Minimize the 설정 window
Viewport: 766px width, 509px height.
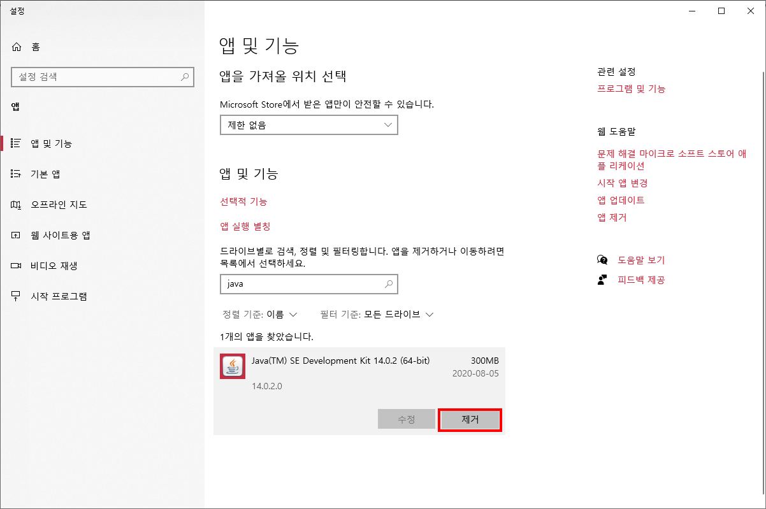(x=692, y=11)
